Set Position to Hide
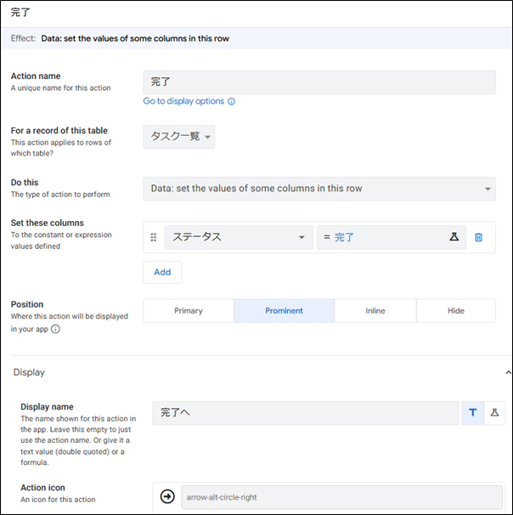This screenshot has width=513, height=515. [x=456, y=311]
